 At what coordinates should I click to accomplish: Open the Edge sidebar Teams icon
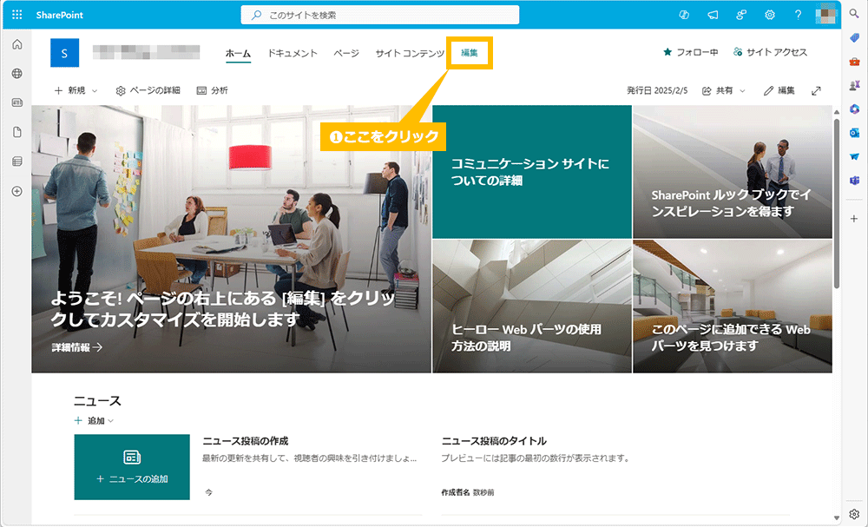[854, 181]
